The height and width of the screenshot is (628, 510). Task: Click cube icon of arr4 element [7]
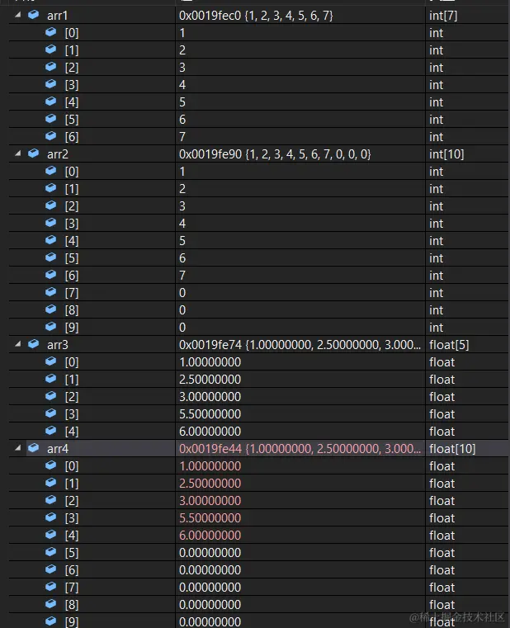coord(51,587)
